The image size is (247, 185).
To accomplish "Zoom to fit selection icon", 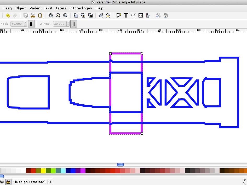I will coord(50,15).
